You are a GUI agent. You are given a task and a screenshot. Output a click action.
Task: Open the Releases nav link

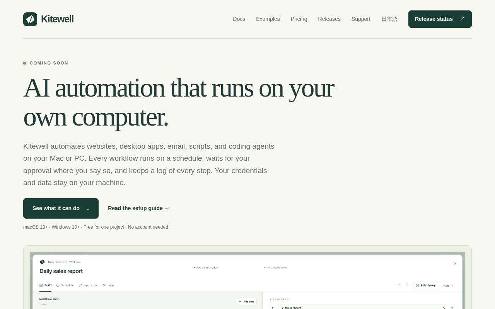tap(329, 19)
